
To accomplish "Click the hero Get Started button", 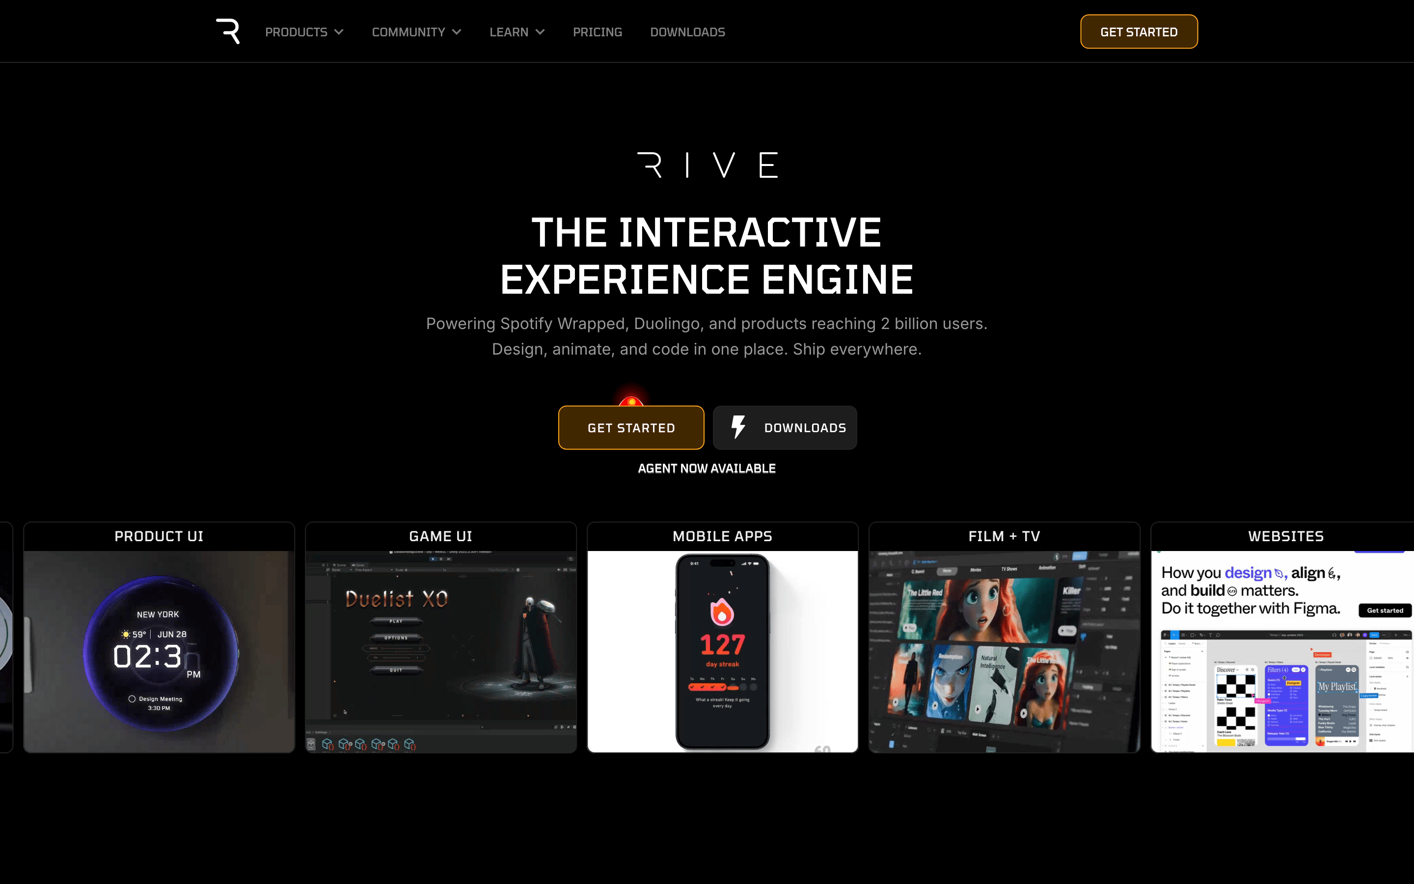I will pos(631,427).
